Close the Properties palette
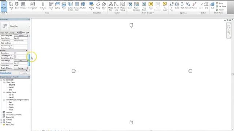The image size is (234, 131). 29,19
